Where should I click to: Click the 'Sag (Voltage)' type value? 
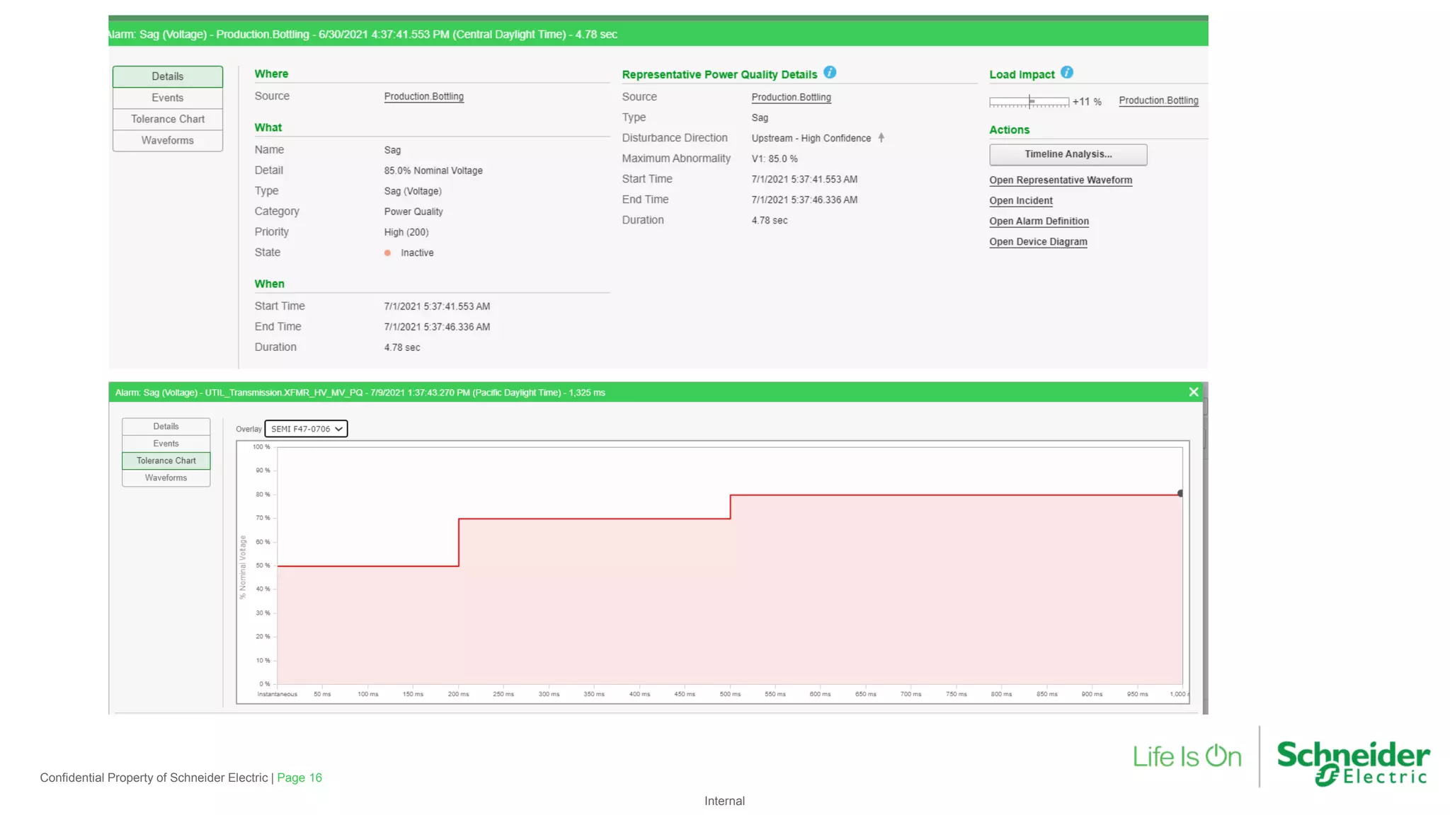pyautogui.click(x=413, y=191)
